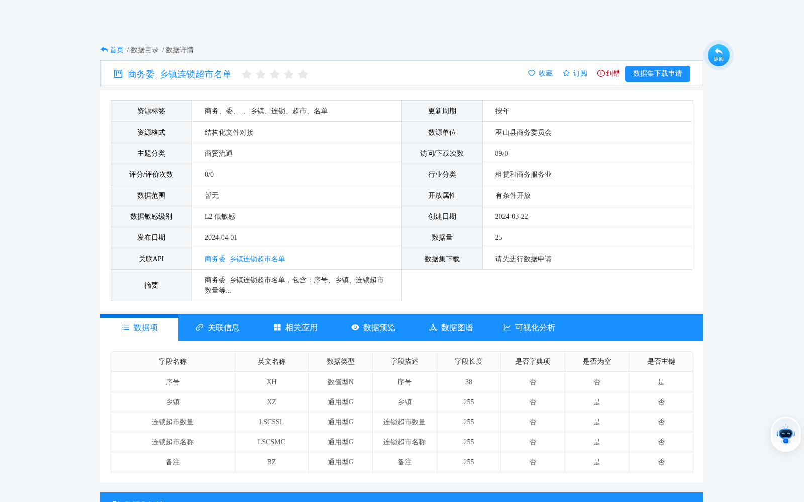Click the 字段名称 column header

(173, 362)
